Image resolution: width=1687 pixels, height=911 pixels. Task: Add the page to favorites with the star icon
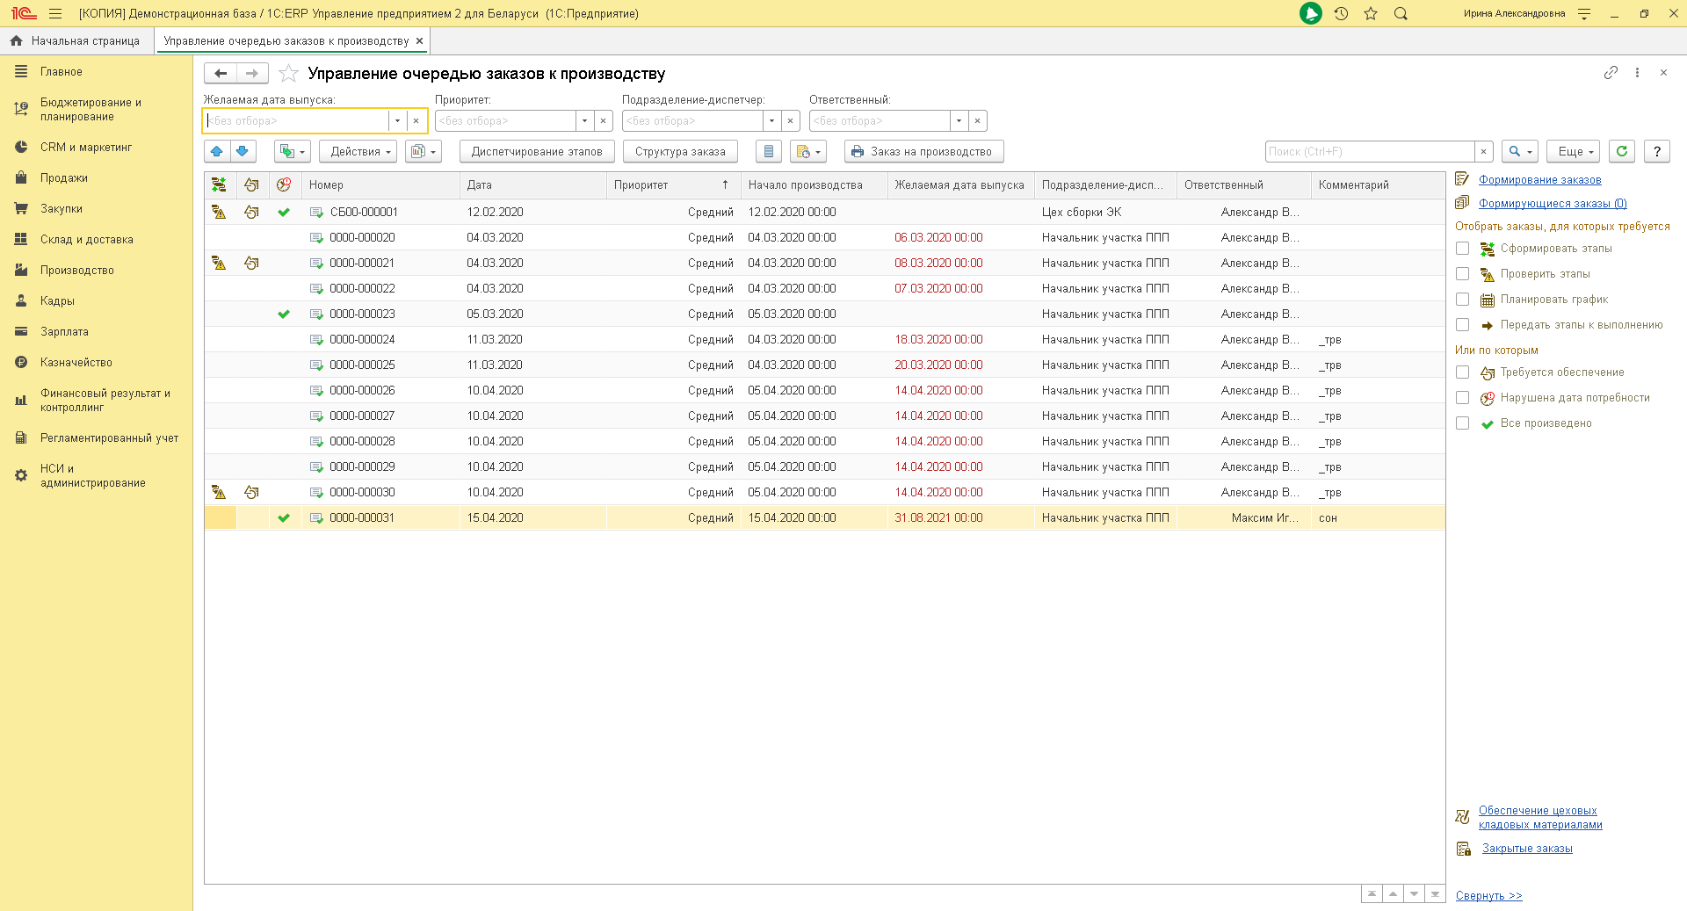pyautogui.click(x=288, y=74)
